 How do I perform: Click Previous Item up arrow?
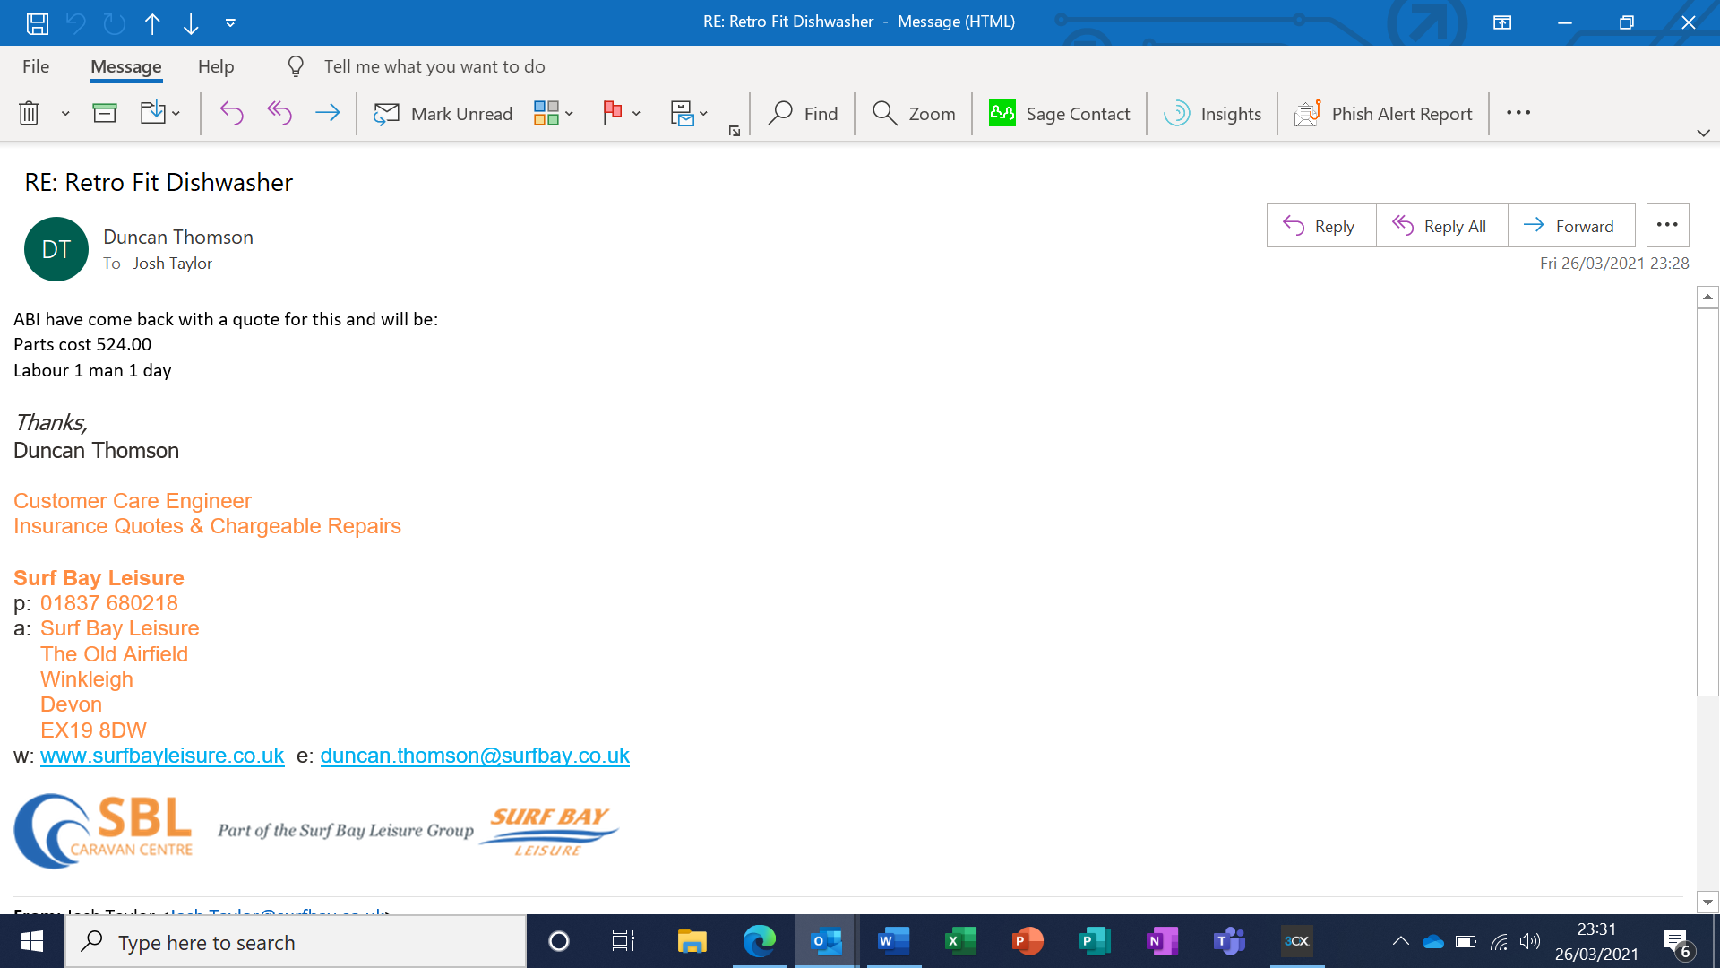pos(152,23)
